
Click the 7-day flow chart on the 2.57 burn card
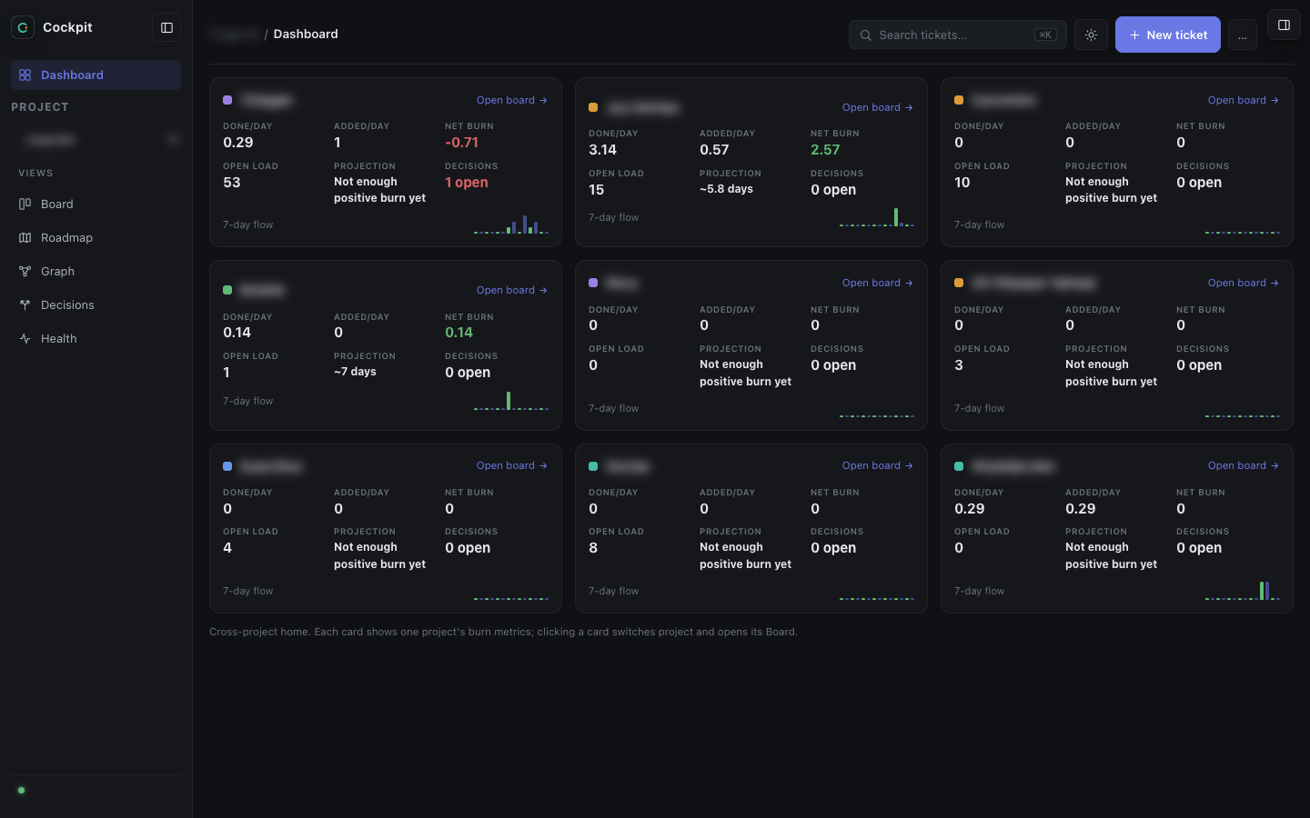[x=877, y=216]
